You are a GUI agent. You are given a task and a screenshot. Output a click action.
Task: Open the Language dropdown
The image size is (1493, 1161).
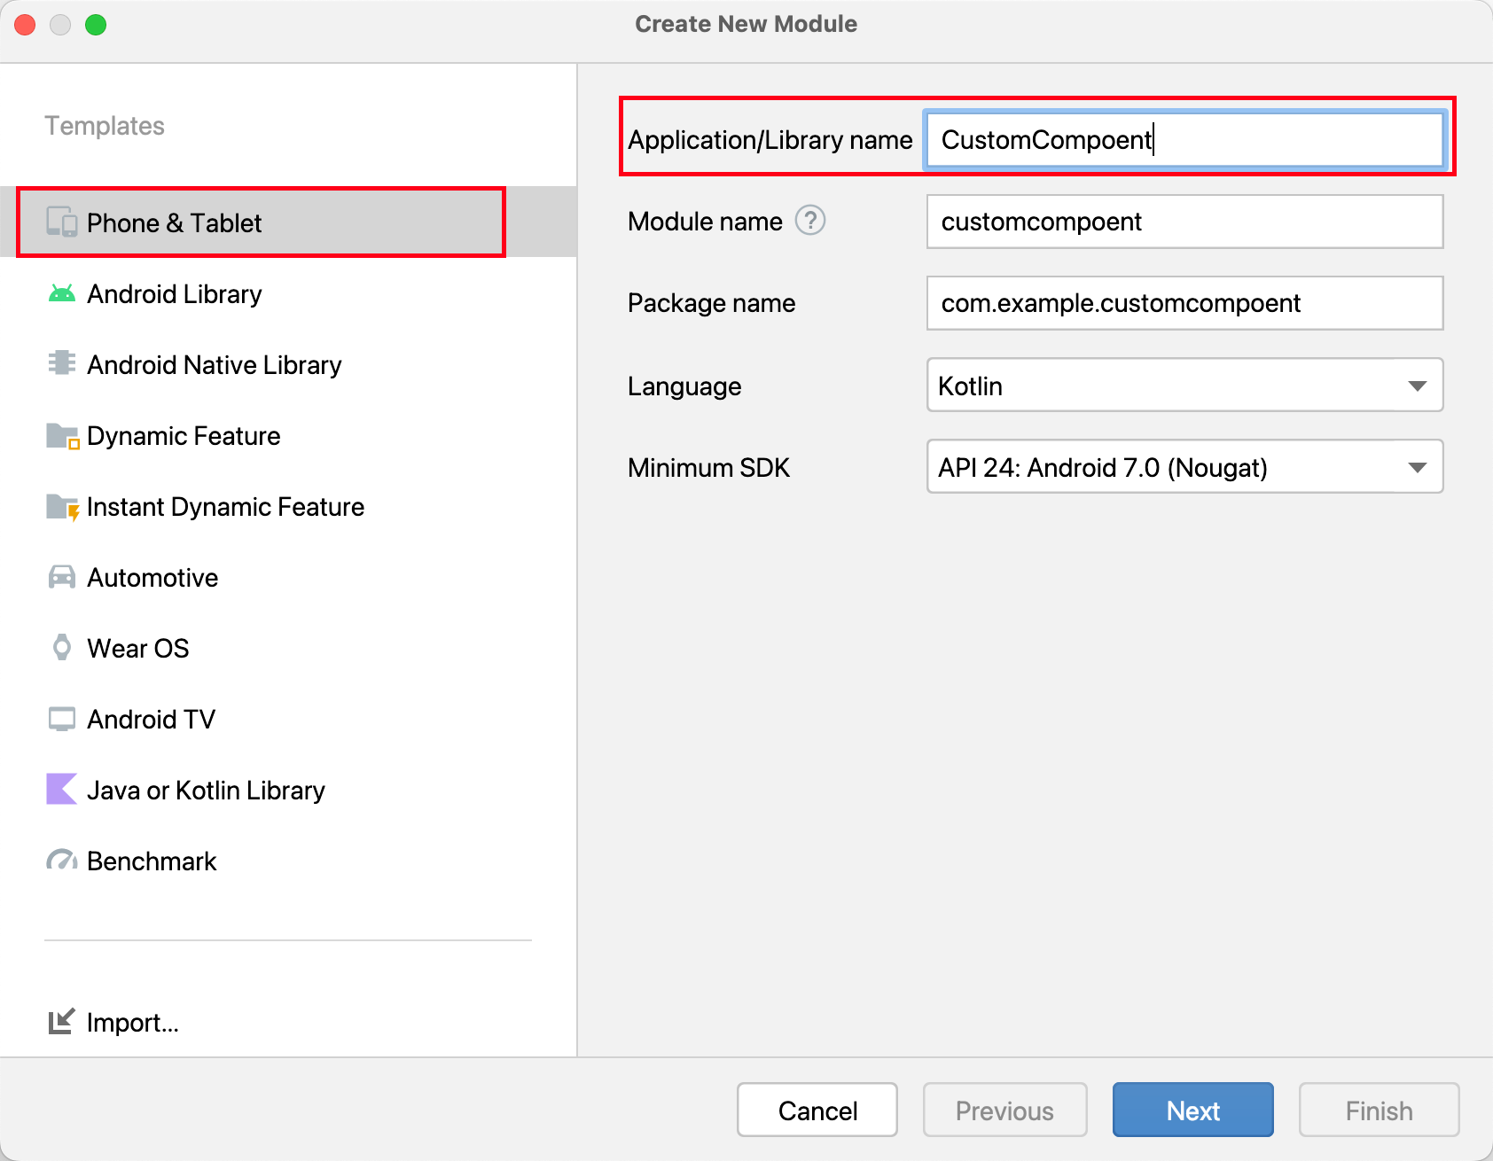tap(1184, 386)
